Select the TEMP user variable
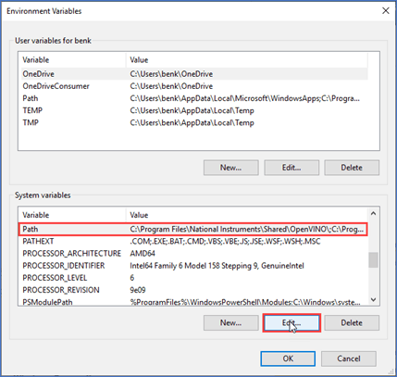 (x=192, y=110)
